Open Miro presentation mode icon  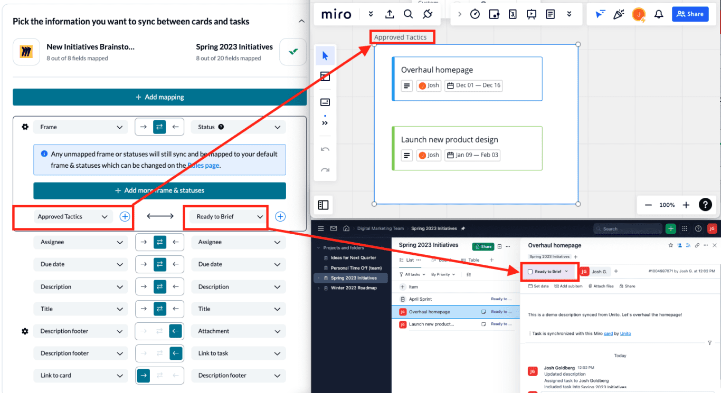pos(532,14)
